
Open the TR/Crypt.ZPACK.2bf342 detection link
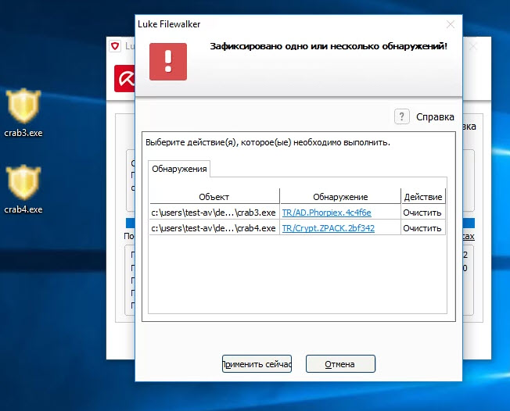tap(329, 228)
